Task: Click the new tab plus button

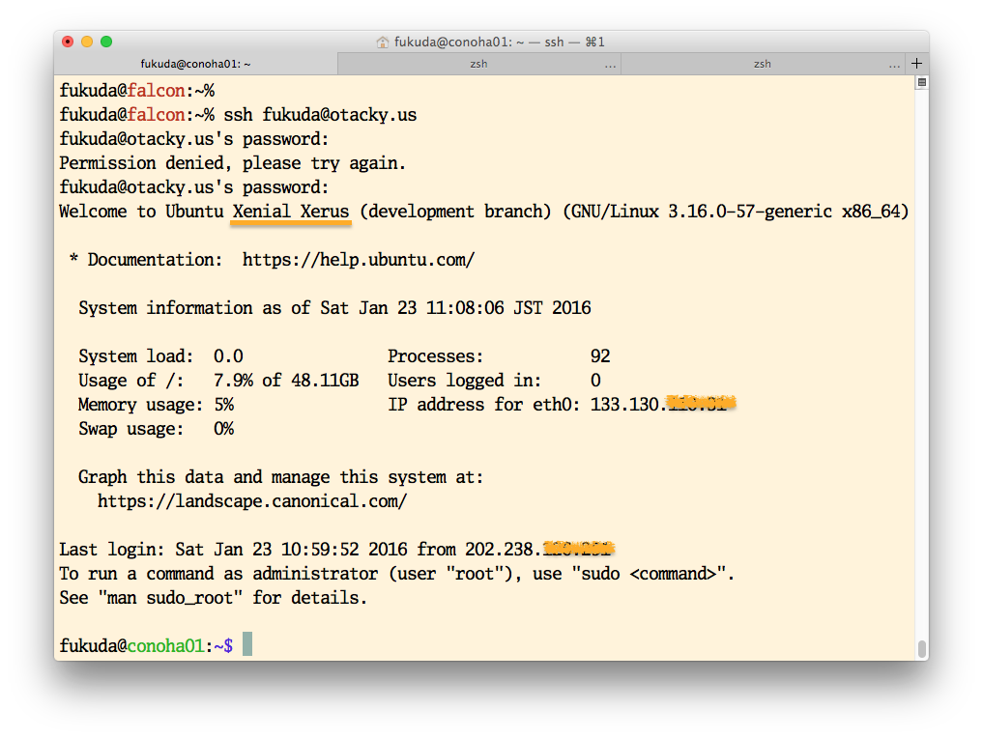Action: coord(916,64)
